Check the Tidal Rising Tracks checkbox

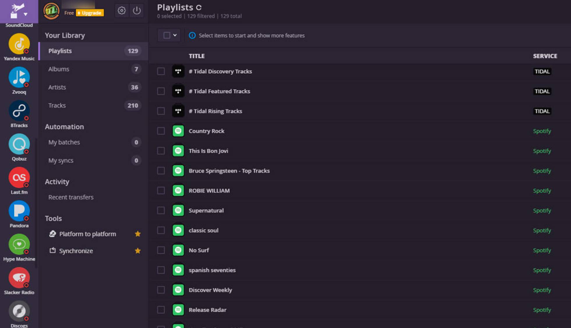point(161,111)
